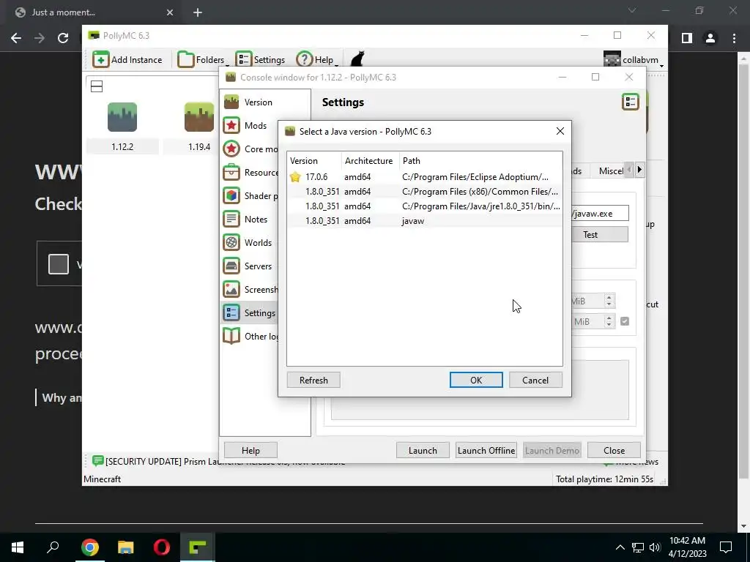The image size is (750, 562).
Task: Open the Servers page in sidebar
Action: [x=250, y=266]
